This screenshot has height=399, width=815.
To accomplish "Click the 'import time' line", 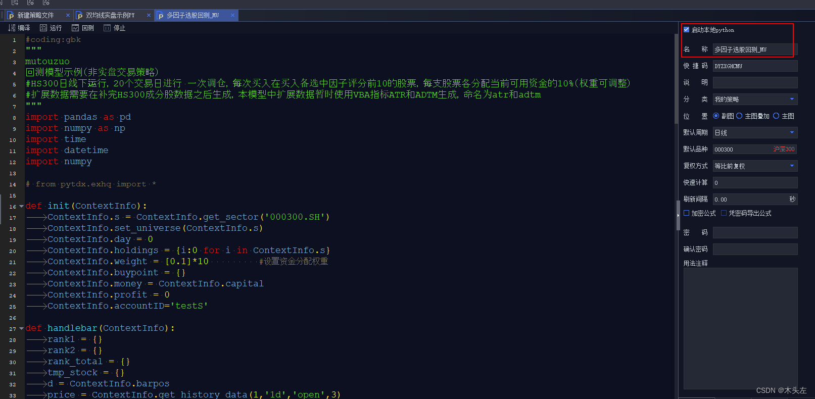I will [56, 139].
